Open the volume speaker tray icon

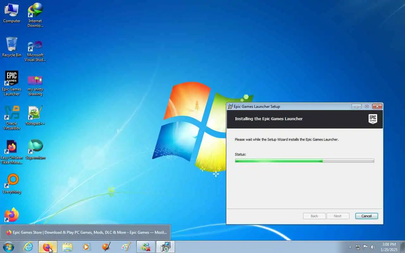[373, 247]
